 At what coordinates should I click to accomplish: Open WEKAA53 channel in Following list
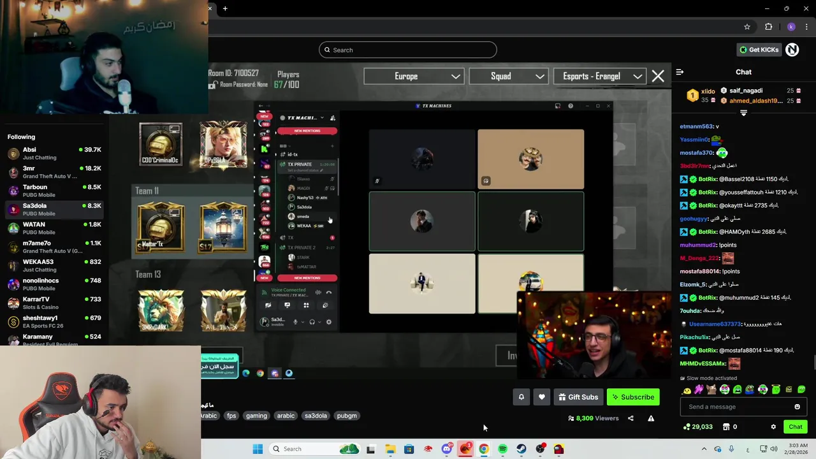pos(53,265)
